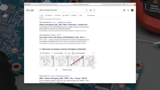Open the Инструменты search tools

91,15
